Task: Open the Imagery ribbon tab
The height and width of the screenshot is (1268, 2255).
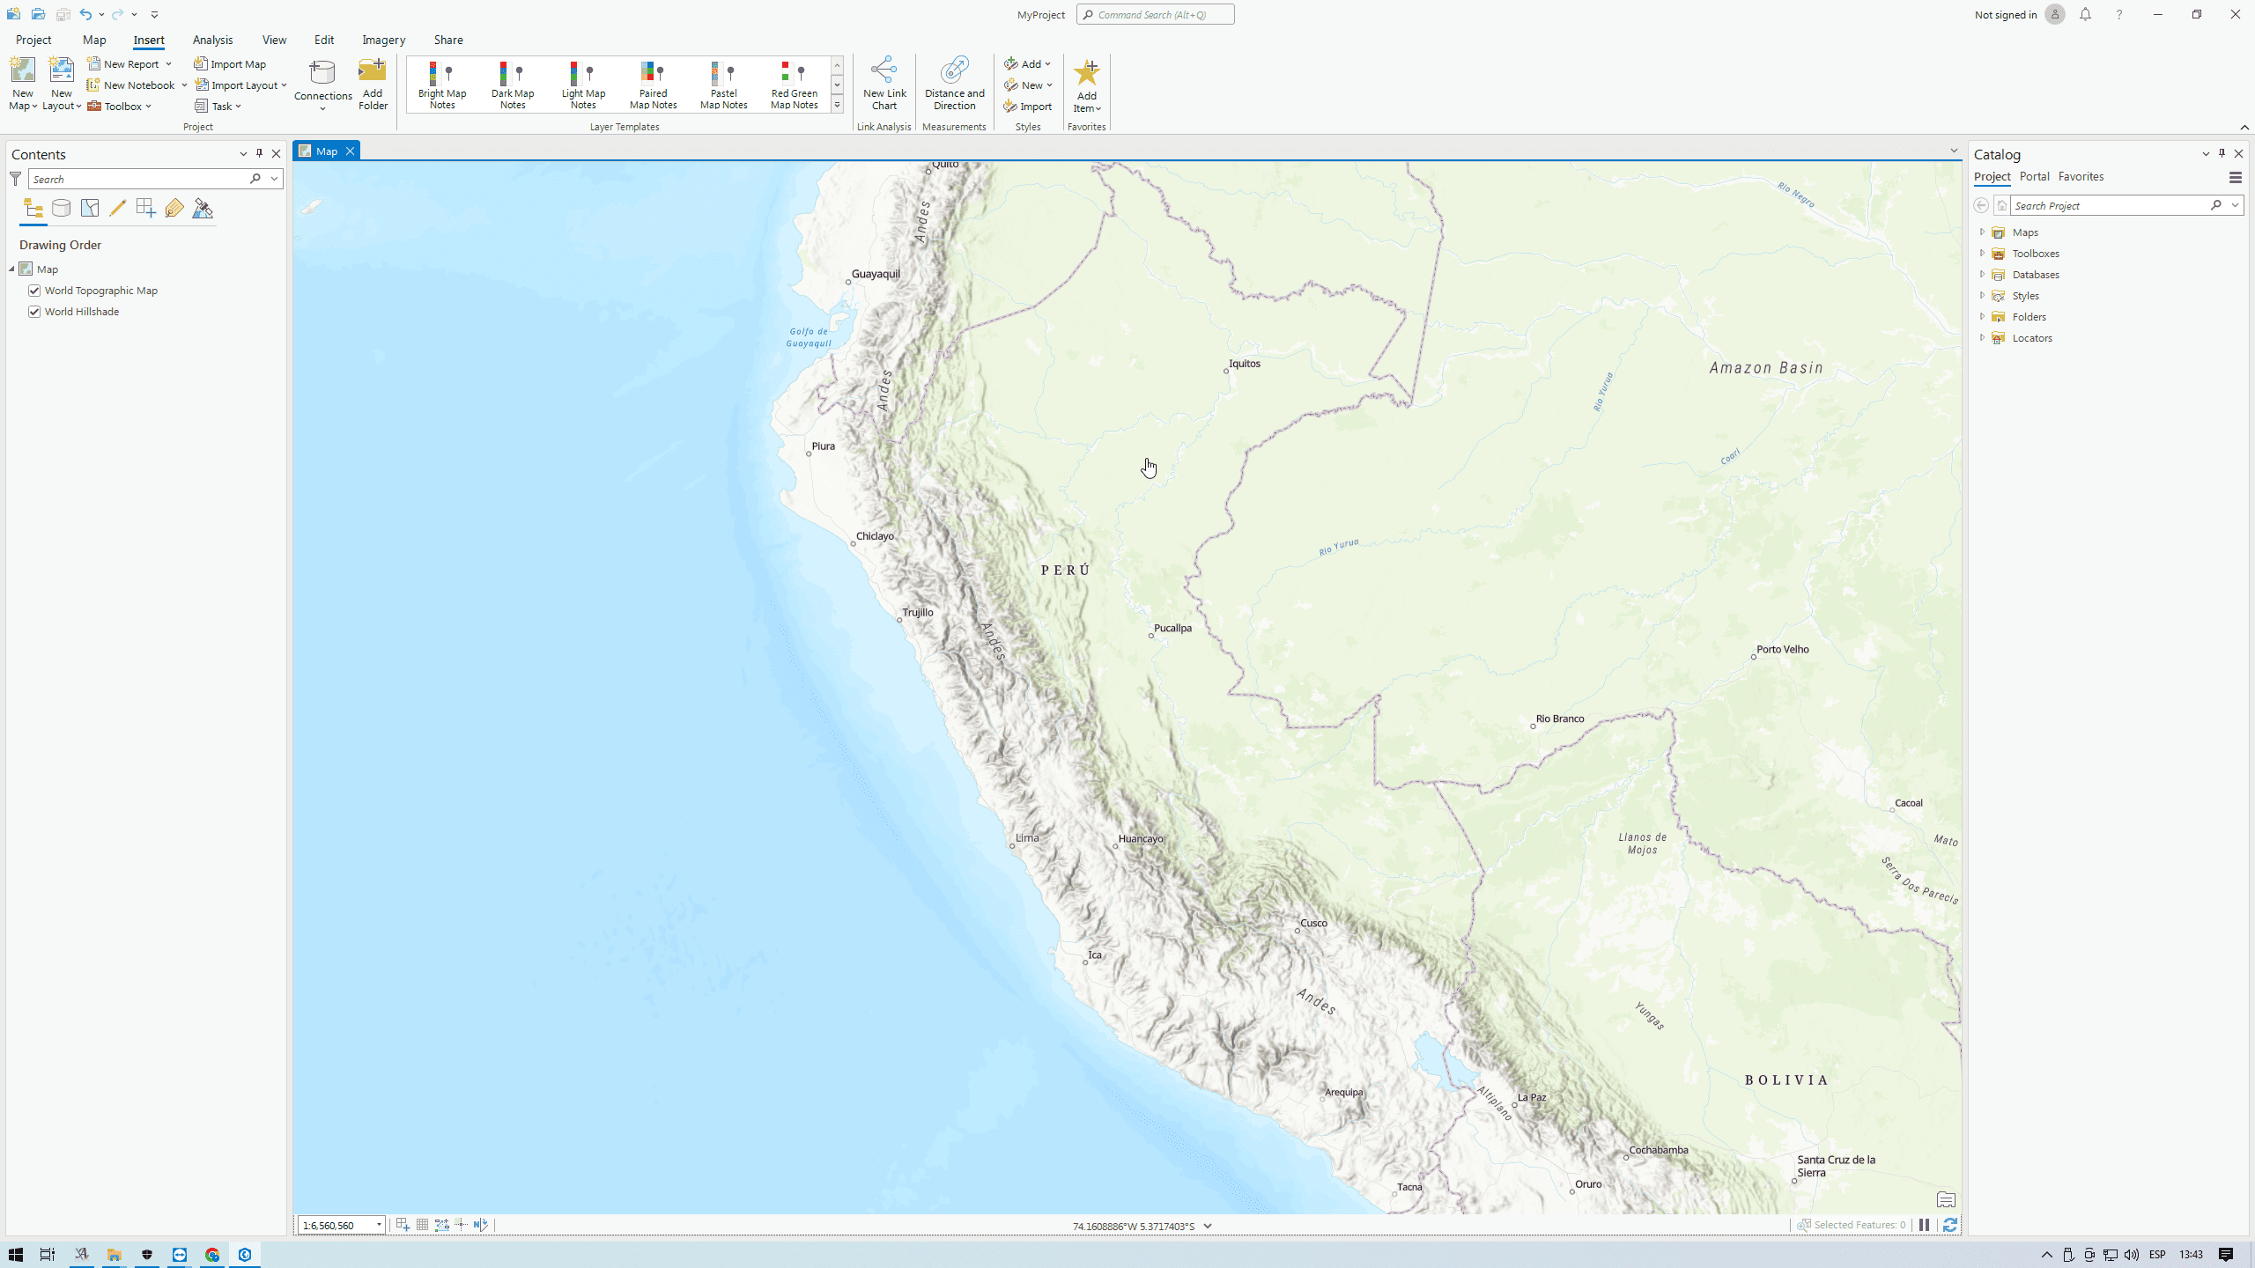Action: [383, 40]
